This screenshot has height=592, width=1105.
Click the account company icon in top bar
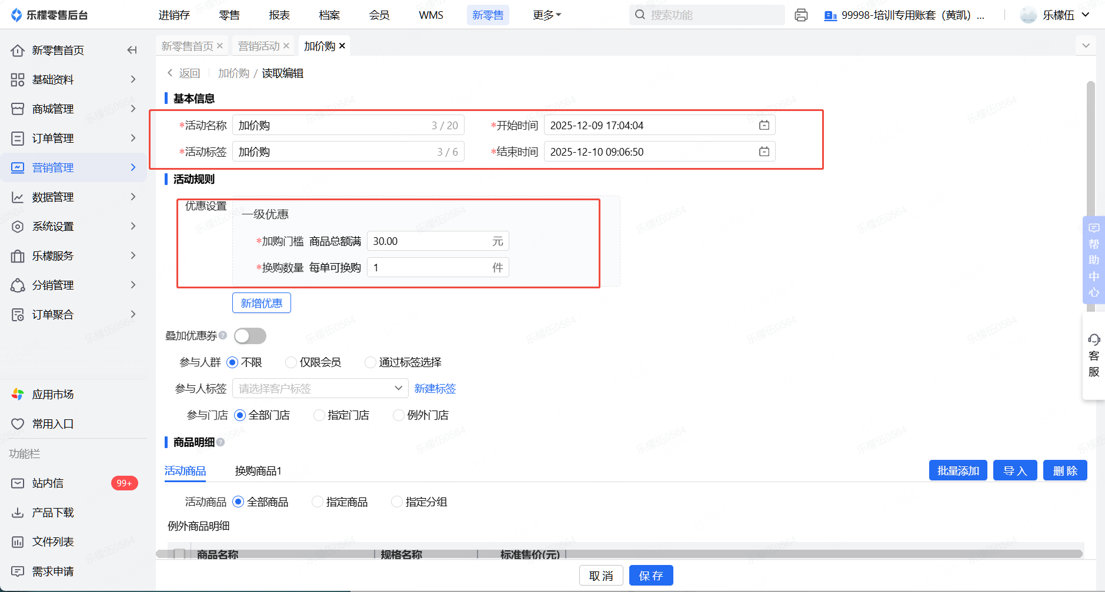[830, 15]
